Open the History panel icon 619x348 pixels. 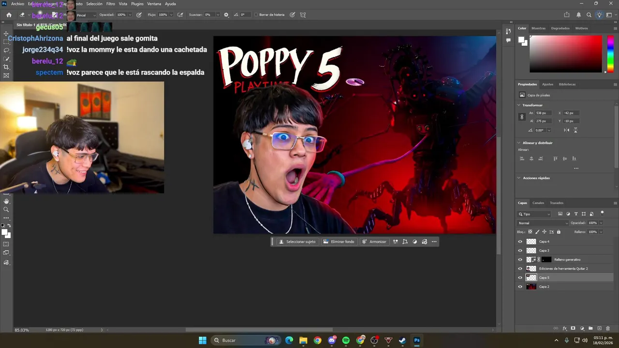(x=508, y=31)
